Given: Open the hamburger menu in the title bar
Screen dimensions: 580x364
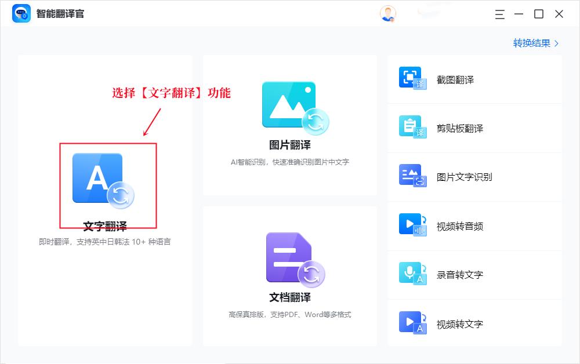Looking at the screenshot, I should click(499, 14).
